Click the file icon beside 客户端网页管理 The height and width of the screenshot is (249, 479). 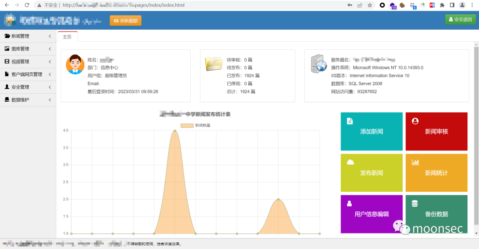pos(7,74)
